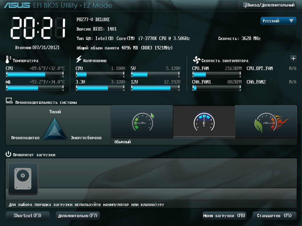Click the Обычный mode label
This screenshot has width=302, height=226.
click(x=122, y=142)
